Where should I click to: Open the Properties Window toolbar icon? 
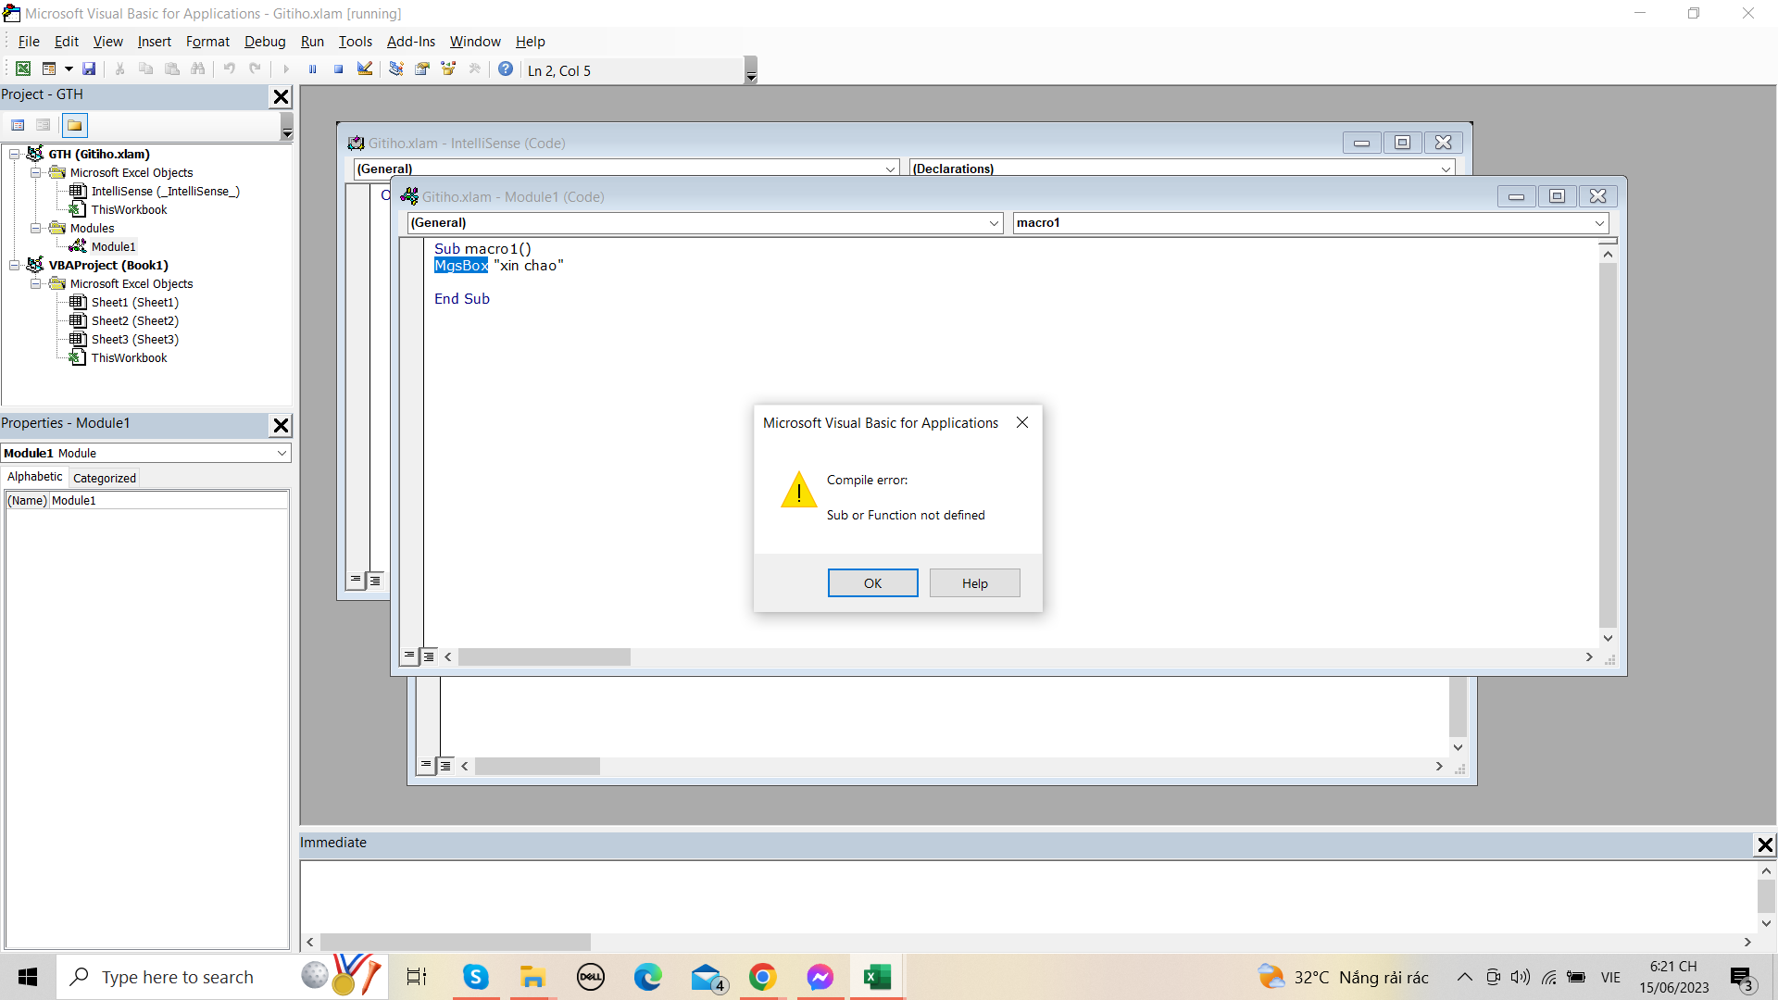tap(422, 69)
